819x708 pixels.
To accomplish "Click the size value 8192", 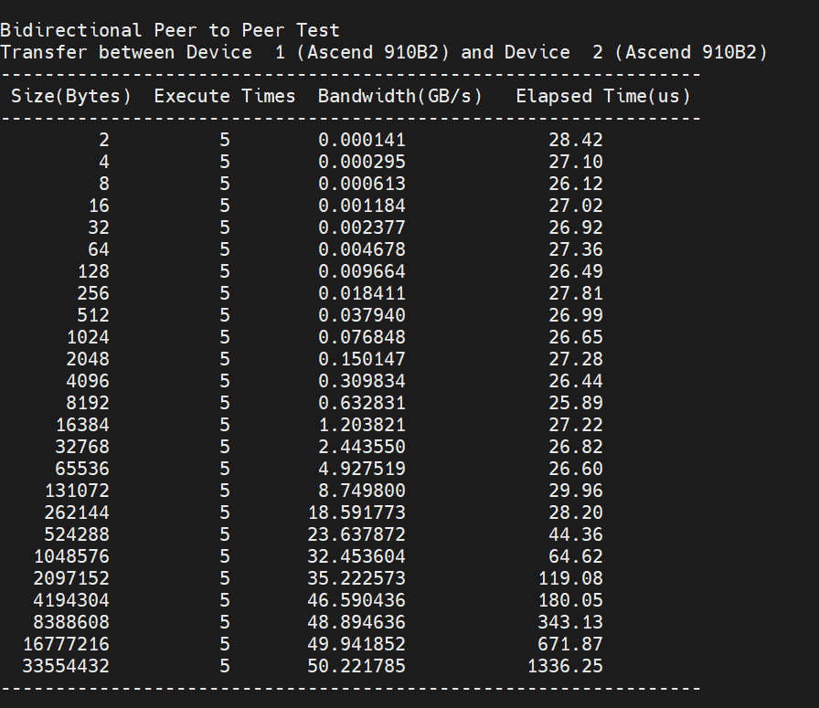I will [88, 403].
